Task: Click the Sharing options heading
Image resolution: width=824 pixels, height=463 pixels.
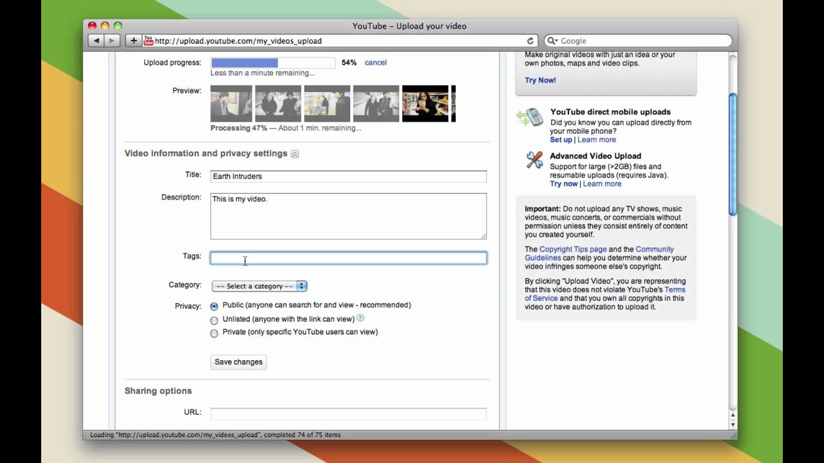Action: point(158,391)
